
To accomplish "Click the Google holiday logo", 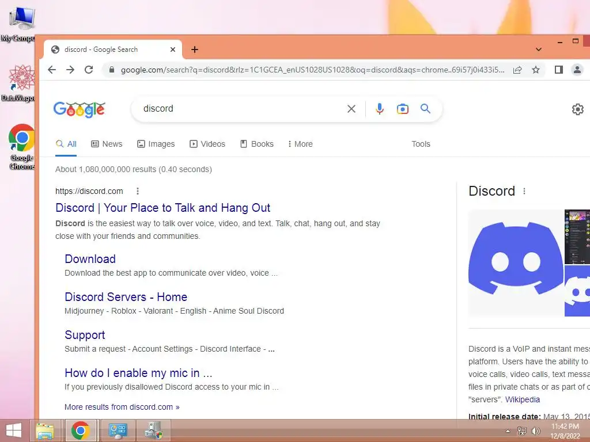I will click(x=79, y=109).
